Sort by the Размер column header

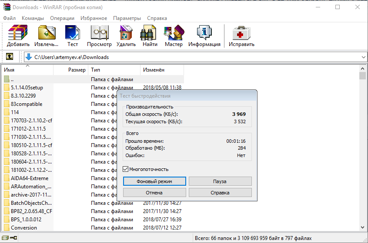71,70
